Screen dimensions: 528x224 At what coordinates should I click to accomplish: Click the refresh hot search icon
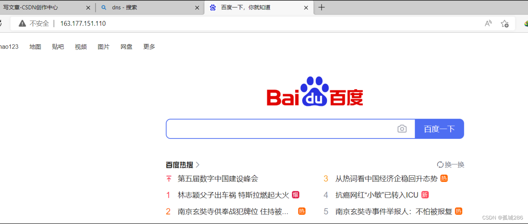tap(440, 165)
